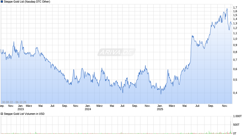Click the price low point in January 2025
The image size is (243, 136).
161,94
